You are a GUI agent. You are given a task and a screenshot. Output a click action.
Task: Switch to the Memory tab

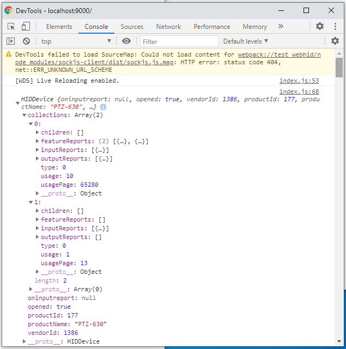[255, 27]
